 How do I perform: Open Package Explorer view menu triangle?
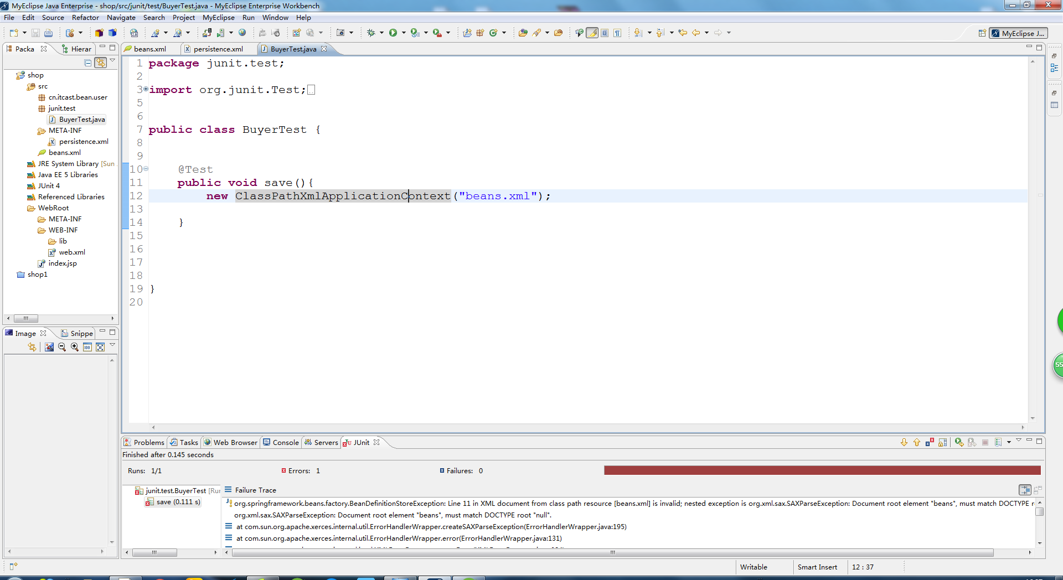pyautogui.click(x=112, y=60)
